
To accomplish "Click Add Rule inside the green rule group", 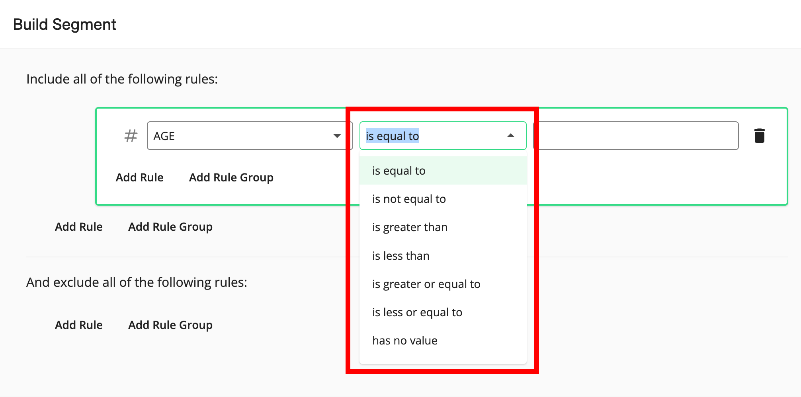I will 139,177.
